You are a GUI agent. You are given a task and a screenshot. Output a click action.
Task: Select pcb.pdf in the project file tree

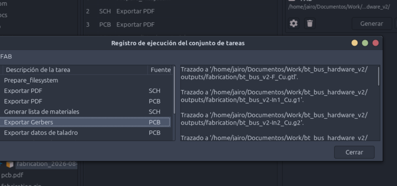pos(12,175)
